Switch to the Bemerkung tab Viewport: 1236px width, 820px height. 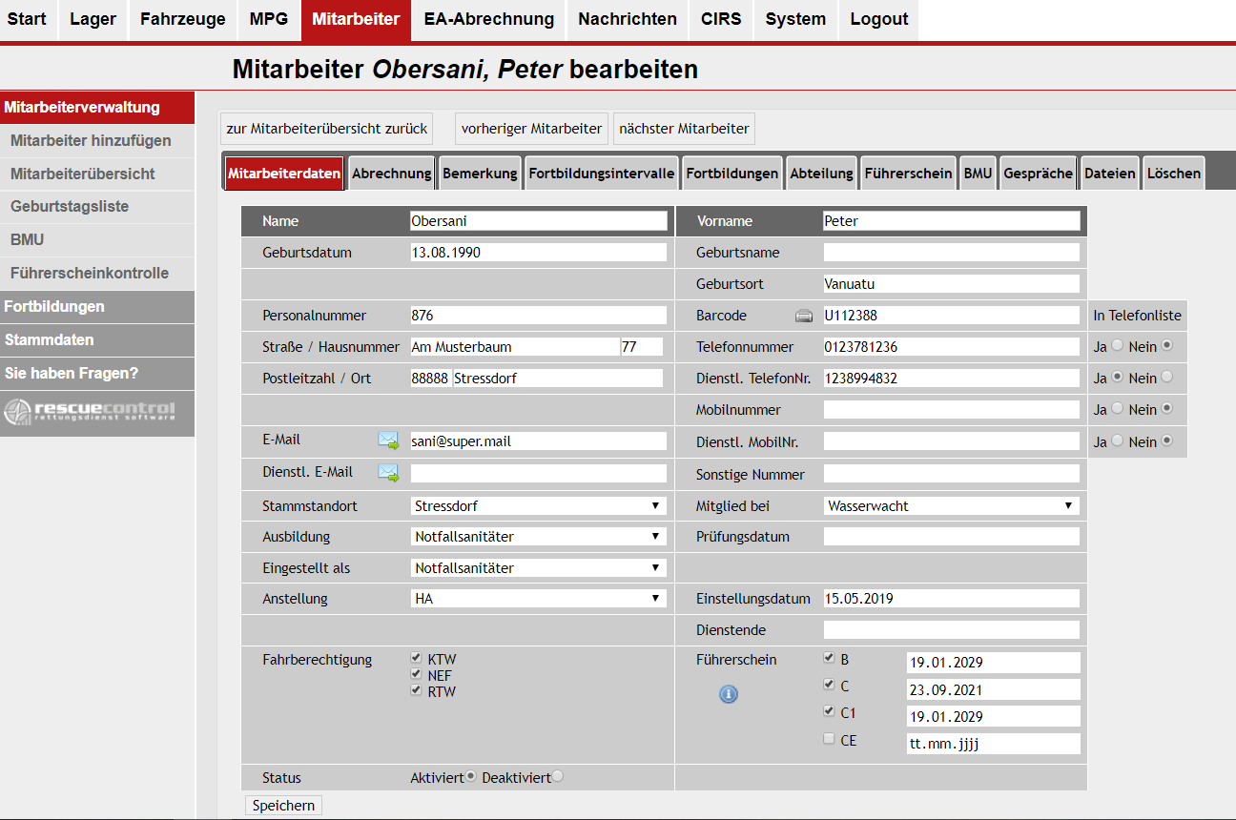point(480,174)
